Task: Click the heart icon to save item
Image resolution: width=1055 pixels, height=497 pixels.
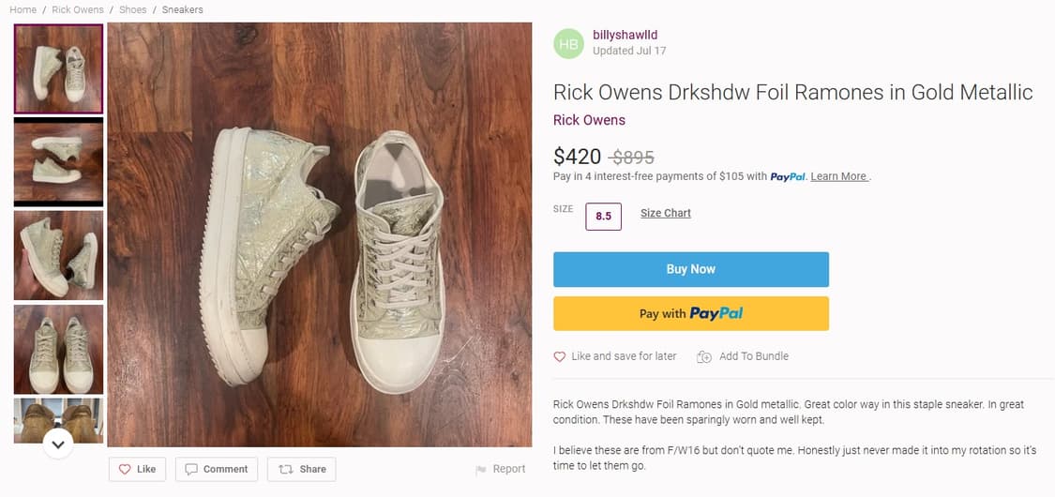Action: click(560, 356)
